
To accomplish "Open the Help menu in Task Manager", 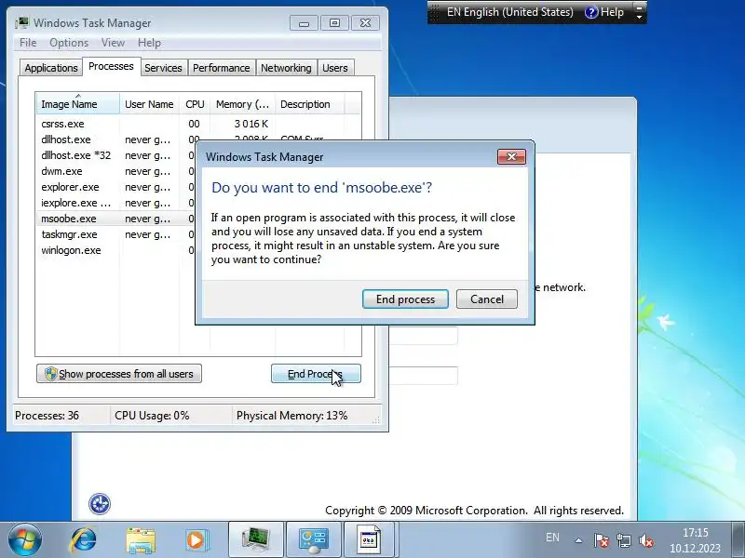I will tap(149, 43).
